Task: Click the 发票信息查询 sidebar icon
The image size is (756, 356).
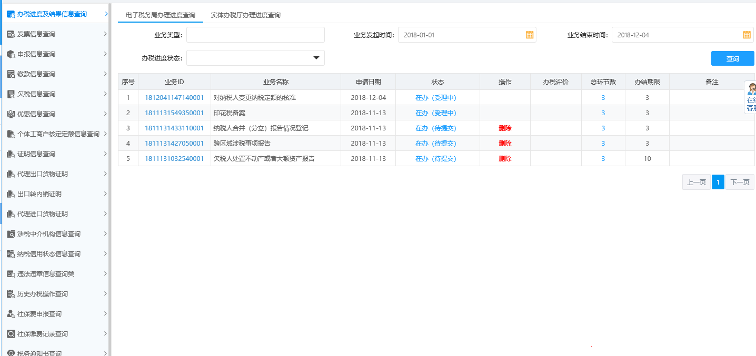Action: (11, 34)
